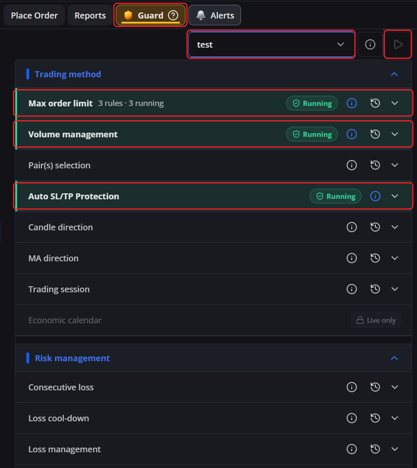Expand the Consecutive loss row
Screen dimensions: 417x468
(x=395, y=387)
